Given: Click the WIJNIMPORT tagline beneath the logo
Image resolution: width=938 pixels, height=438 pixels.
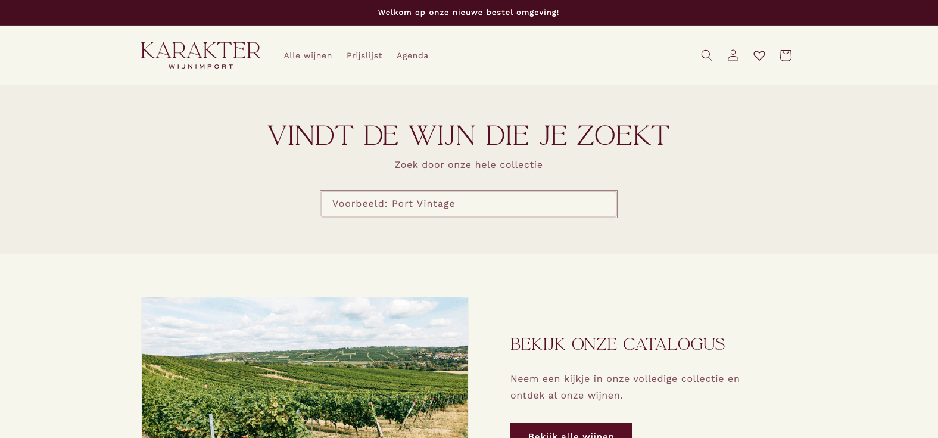Looking at the screenshot, I should [x=201, y=66].
